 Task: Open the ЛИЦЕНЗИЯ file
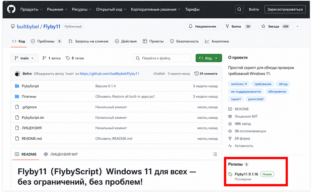tap(32, 128)
